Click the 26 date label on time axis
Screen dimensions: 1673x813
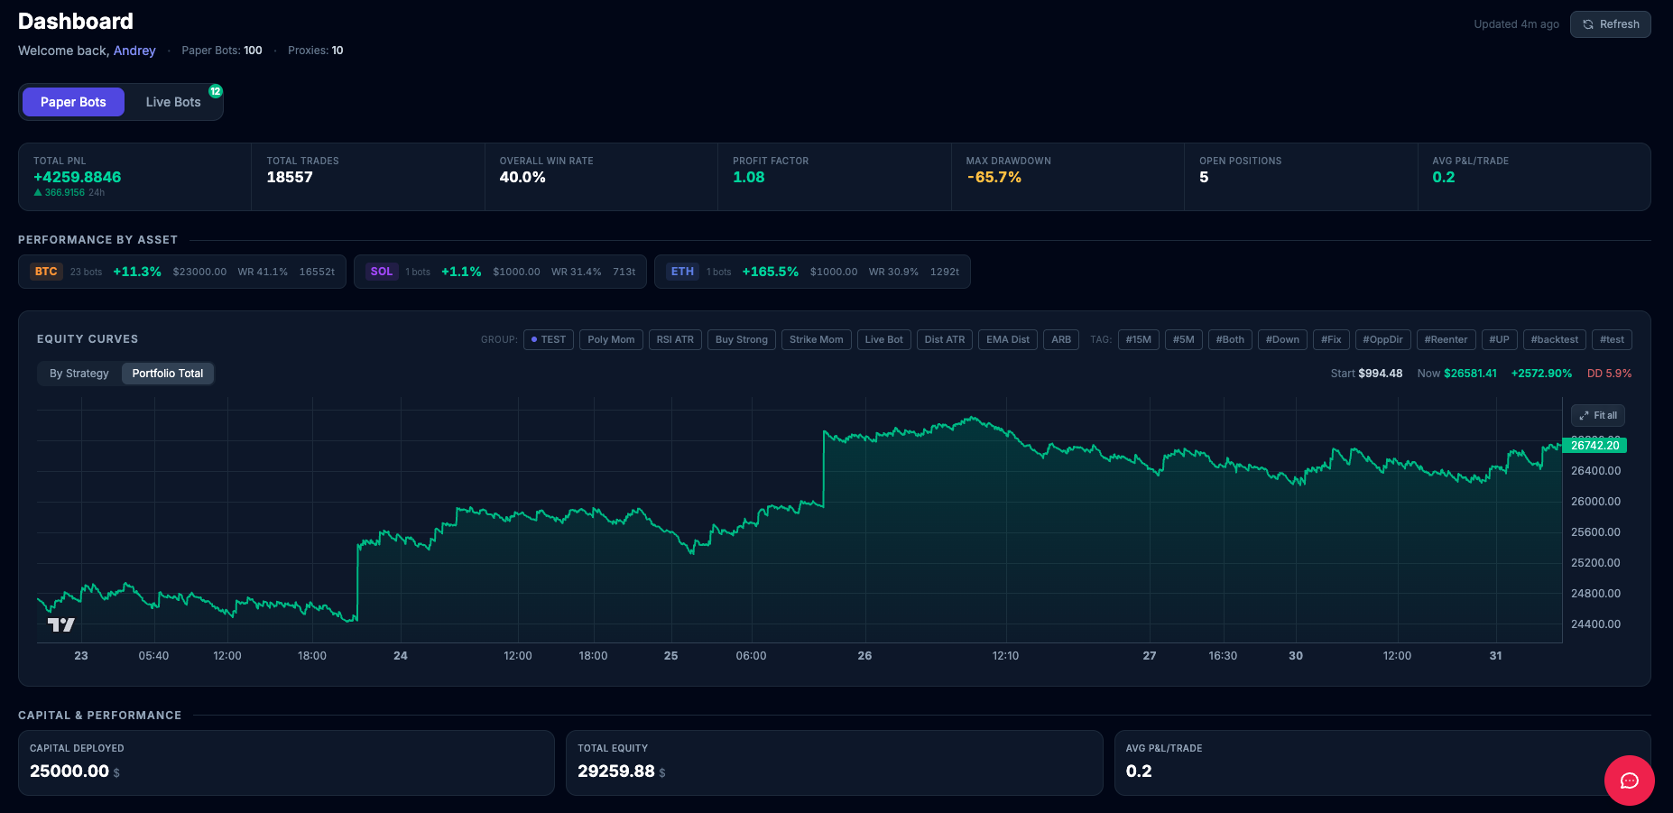(x=864, y=656)
